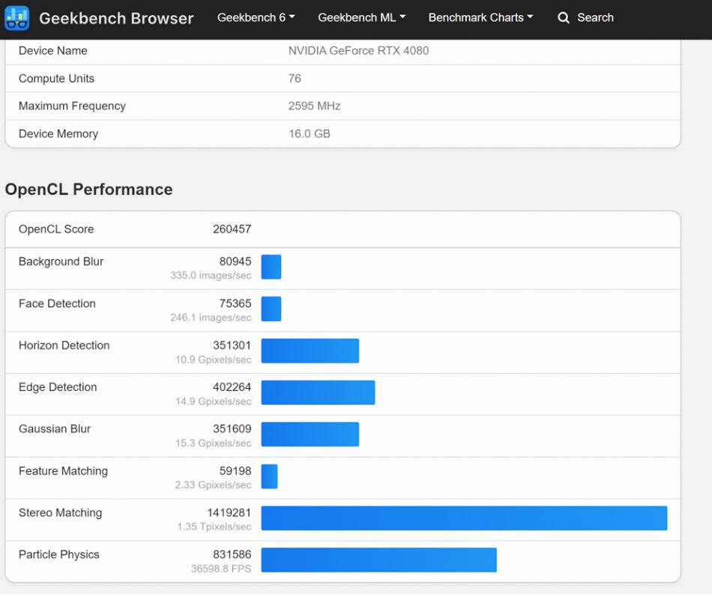This screenshot has height=594, width=712.
Task: Click the Gaussian Blur score bar
Action: (310, 434)
